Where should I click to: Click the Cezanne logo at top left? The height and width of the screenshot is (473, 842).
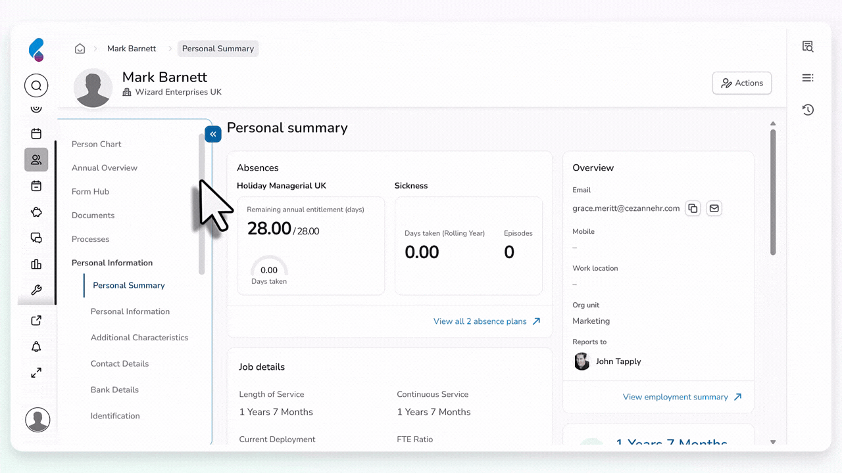(36, 50)
